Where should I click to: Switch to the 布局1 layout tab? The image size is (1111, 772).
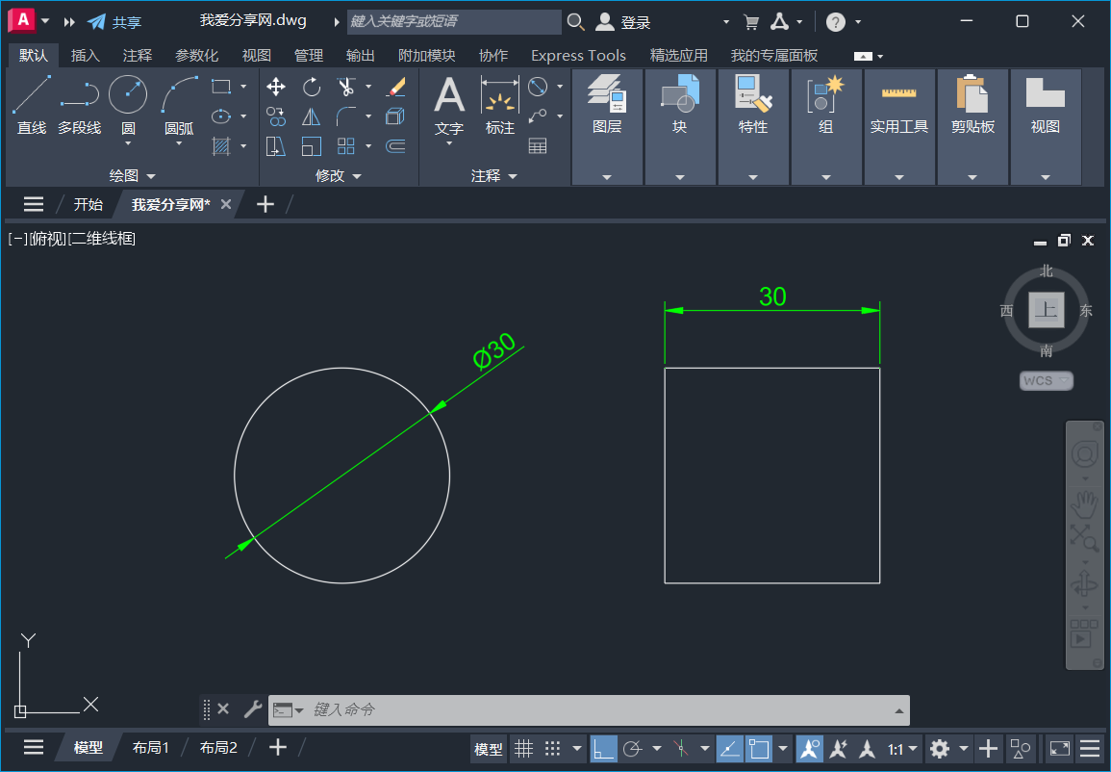[150, 747]
